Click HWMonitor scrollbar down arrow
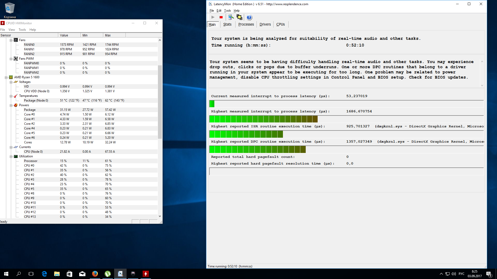Image resolution: width=497 pixels, height=279 pixels. pos(160,216)
